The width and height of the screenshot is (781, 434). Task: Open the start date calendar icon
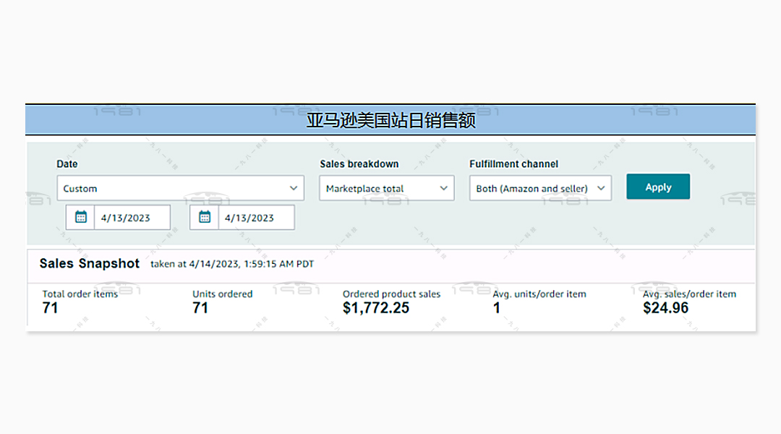coord(81,217)
